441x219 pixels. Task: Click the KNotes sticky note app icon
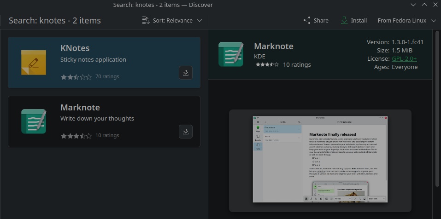click(34, 62)
